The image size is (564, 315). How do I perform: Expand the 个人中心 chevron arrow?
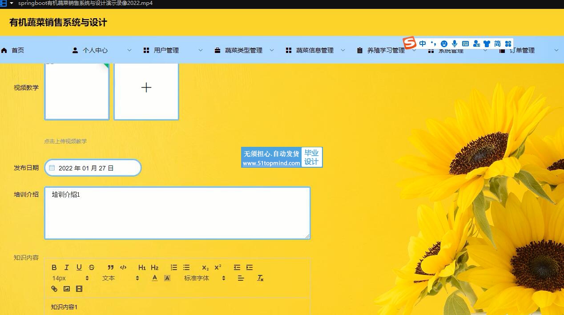(x=129, y=50)
